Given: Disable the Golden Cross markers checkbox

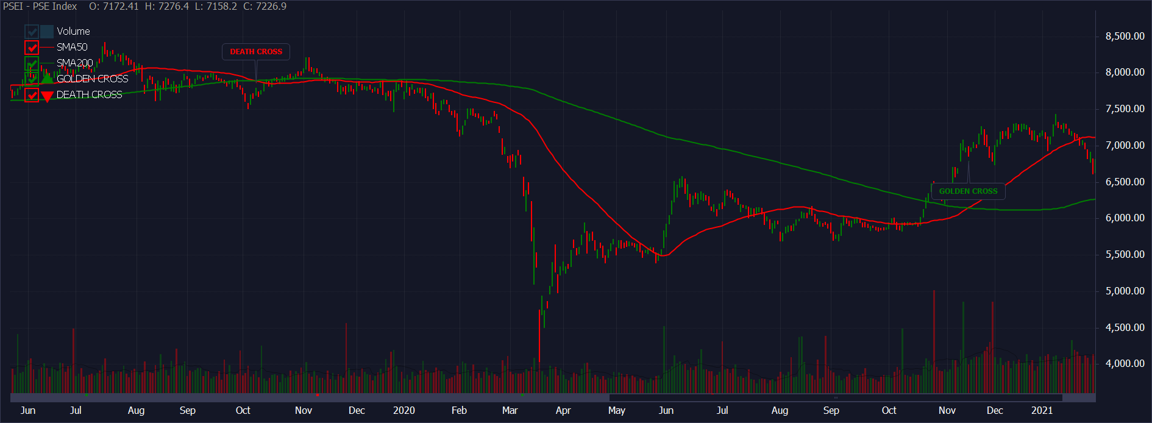Looking at the screenshot, I should pos(32,79).
